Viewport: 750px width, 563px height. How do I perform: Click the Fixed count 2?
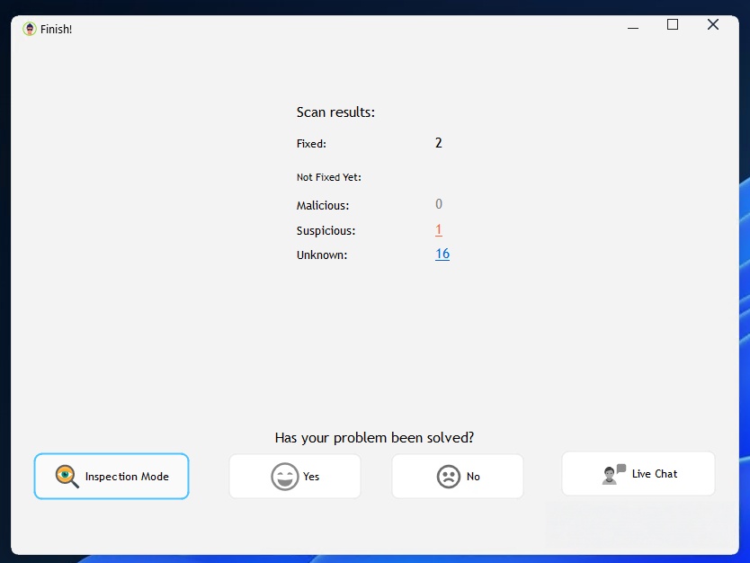pos(439,142)
